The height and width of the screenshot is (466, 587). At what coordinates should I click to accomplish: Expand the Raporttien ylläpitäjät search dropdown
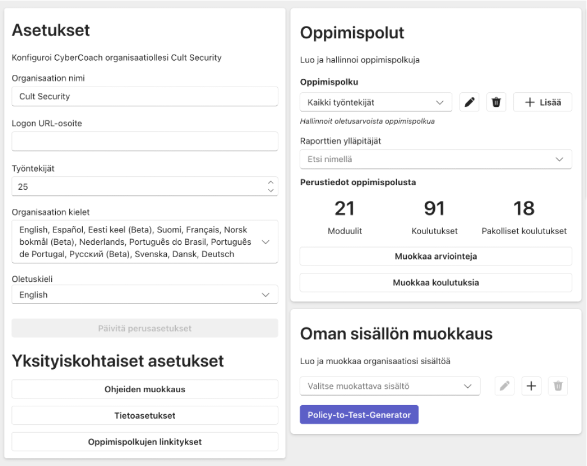435,159
